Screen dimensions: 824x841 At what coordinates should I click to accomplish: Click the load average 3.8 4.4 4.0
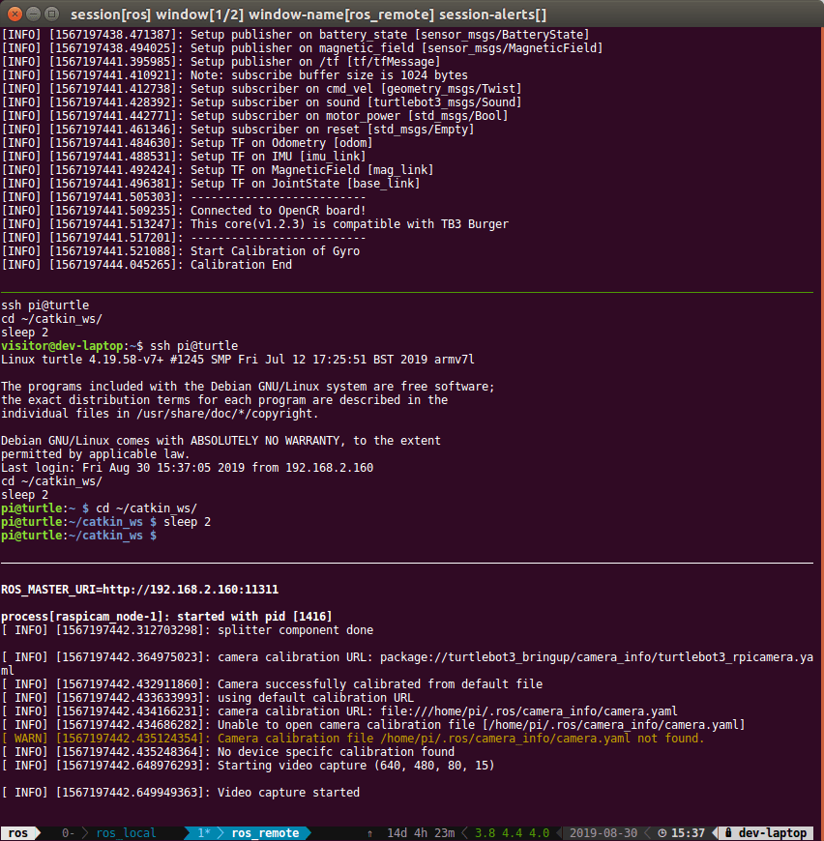pos(512,833)
